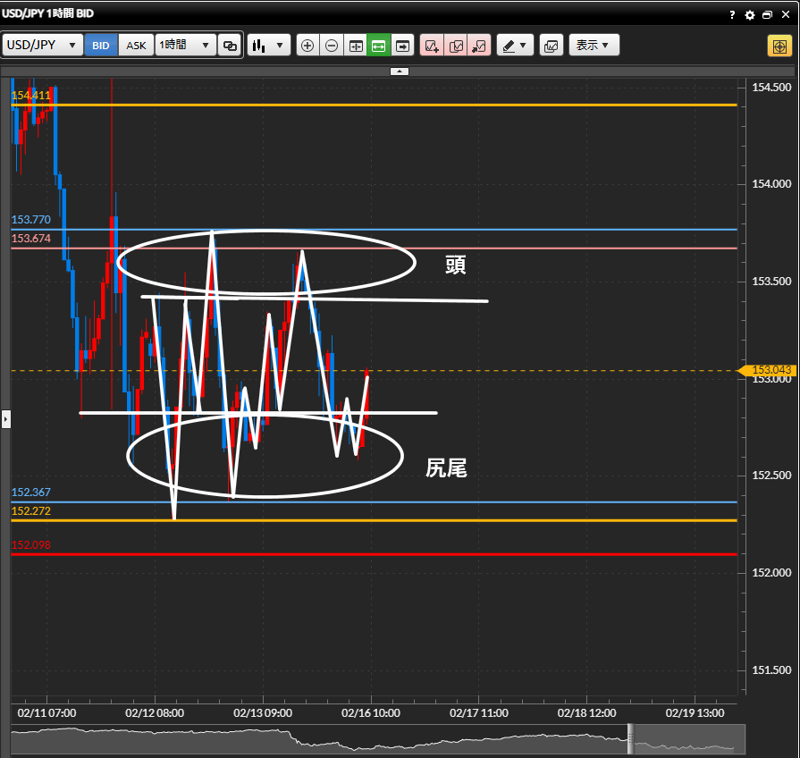This screenshot has height=758, width=800.
Task: Zoom in on the chart with the plus icon
Action: point(307,46)
